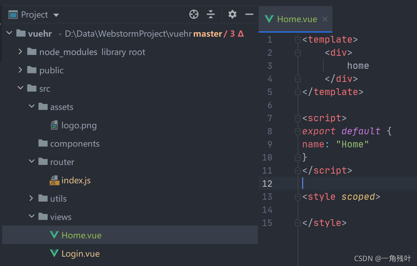The height and width of the screenshot is (266, 417).
Task: Select the src folder
Action: (x=45, y=89)
